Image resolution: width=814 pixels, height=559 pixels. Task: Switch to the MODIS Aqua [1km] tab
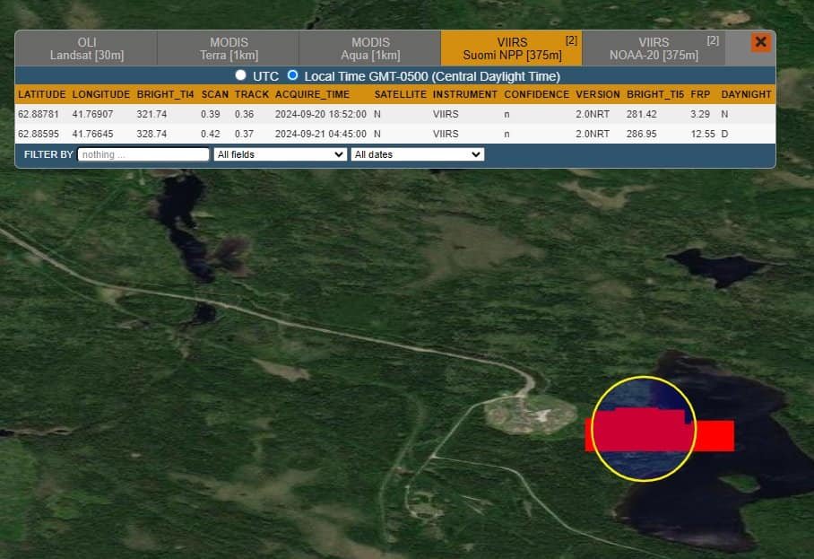point(370,48)
